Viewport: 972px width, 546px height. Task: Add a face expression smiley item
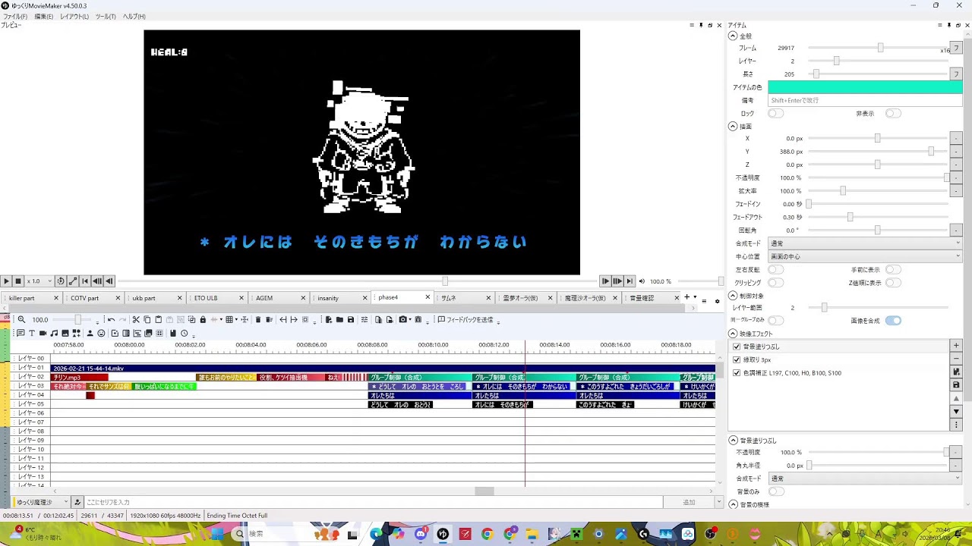101,333
